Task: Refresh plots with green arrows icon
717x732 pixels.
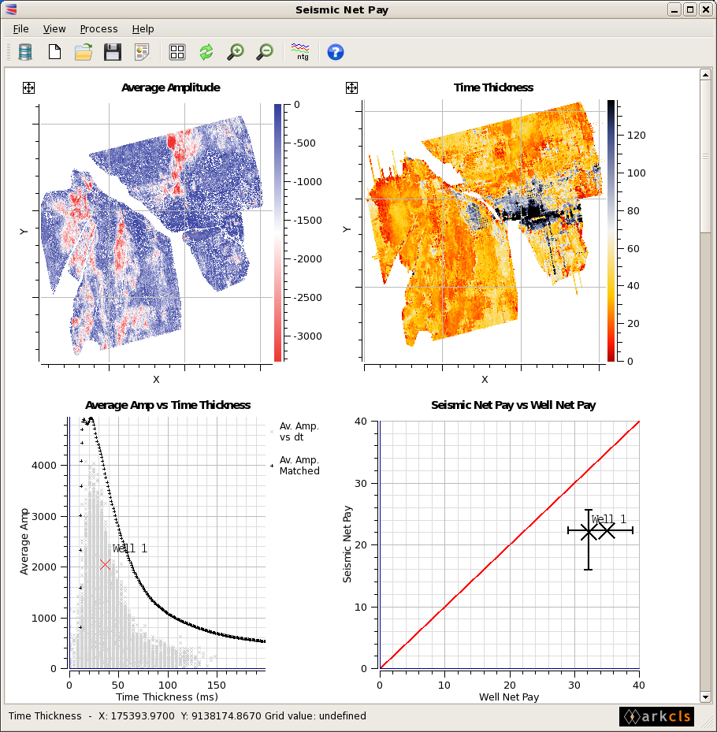Action: coord(206,52)
